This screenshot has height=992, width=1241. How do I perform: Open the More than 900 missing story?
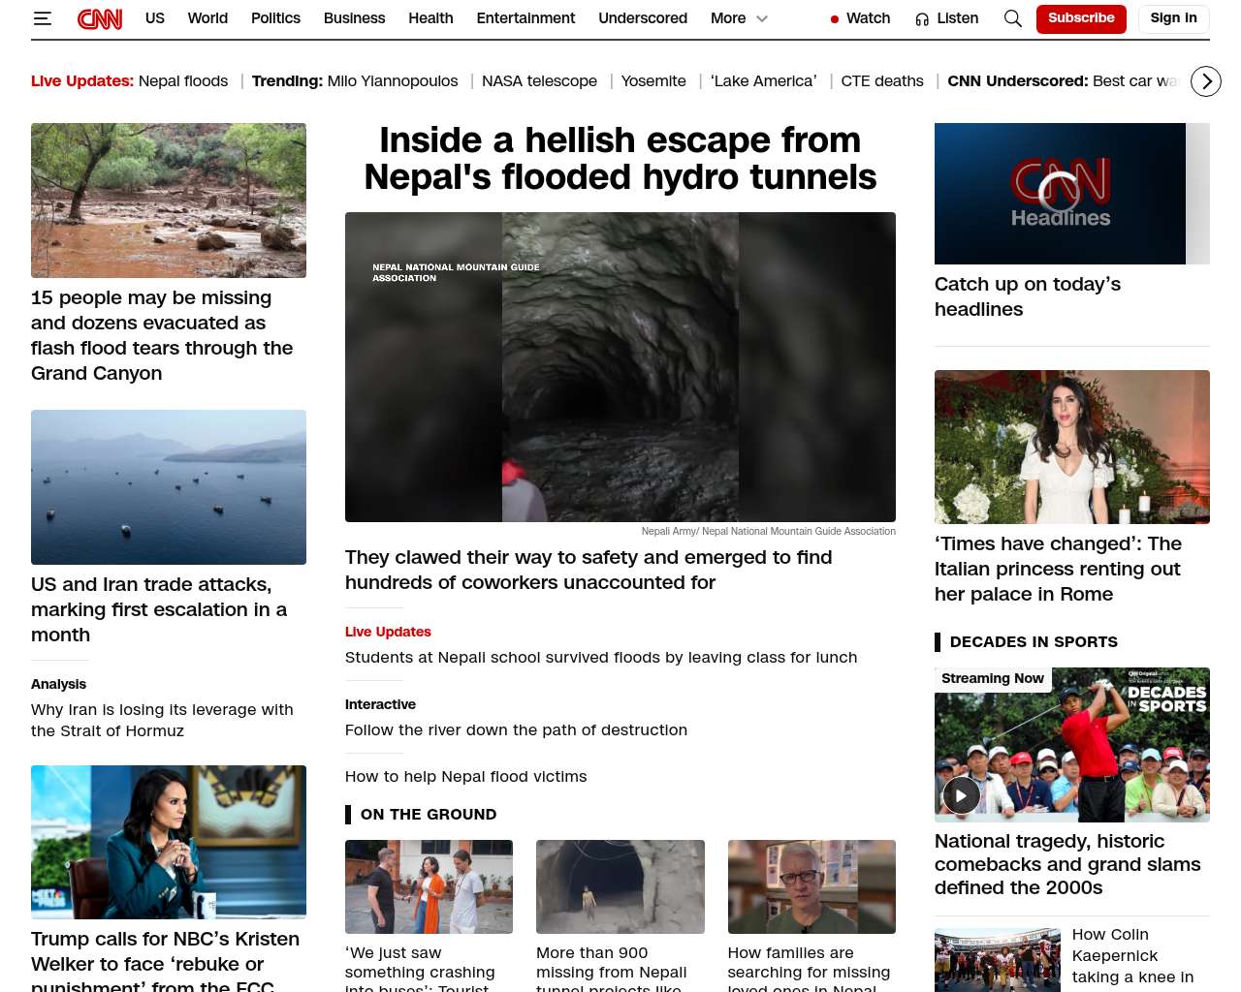pyautogui.click(x=612, y=968)
